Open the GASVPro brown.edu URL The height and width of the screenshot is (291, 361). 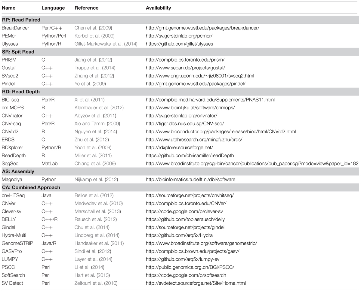pos(193,251)
